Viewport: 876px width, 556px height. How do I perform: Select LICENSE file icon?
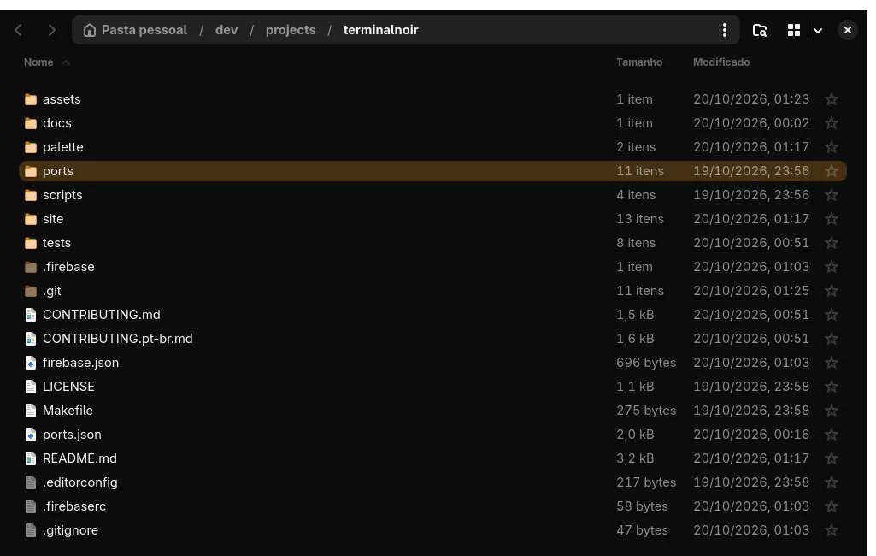pyautogui.click(x=31, y=387)
